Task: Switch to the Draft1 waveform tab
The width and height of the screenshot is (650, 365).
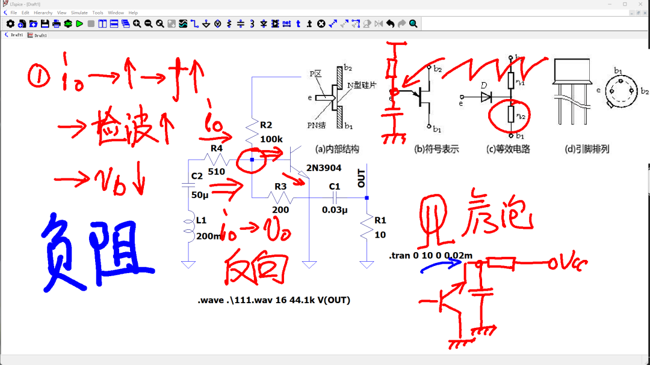Action: coord(37,35)
